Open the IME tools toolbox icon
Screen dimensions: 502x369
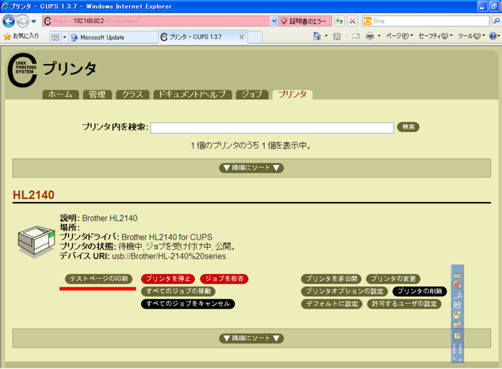(x=457, y=325)
